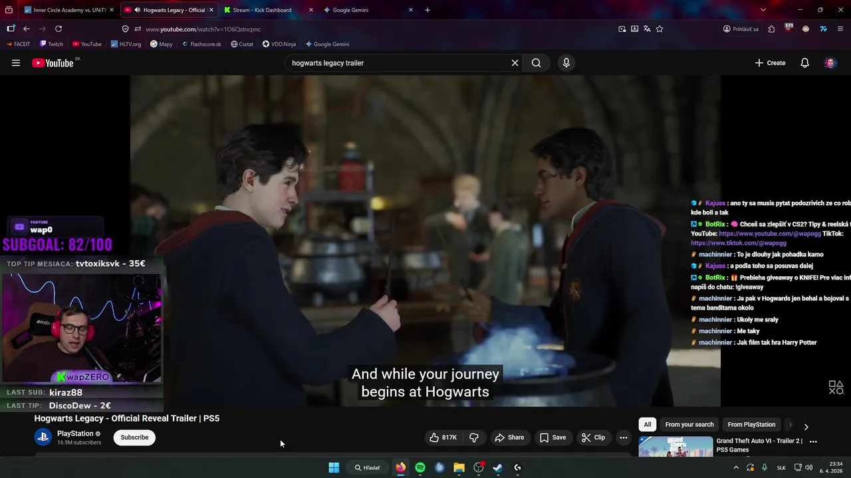Open the Twitch bookmark
Screen dimensions: 851x478
pyautogui.click(x=51, y=44)
